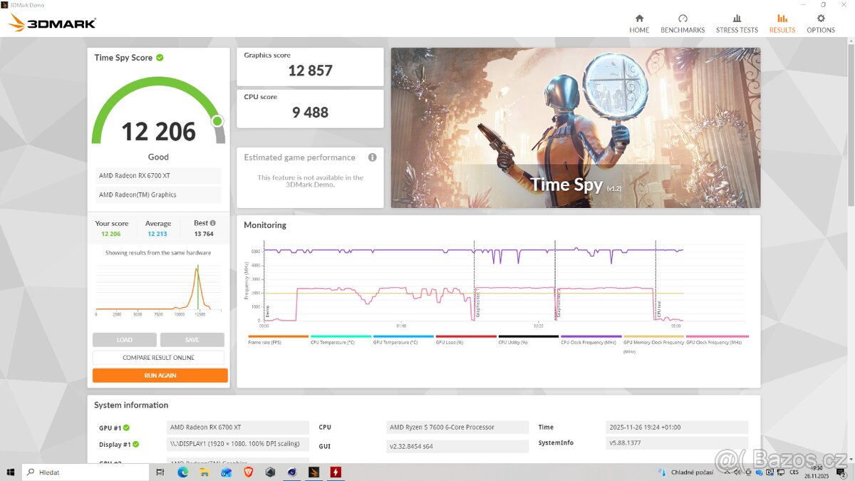This screenshot has height=481, width=855.
Task: Click Compare Result Online
Action: [158, 357]
